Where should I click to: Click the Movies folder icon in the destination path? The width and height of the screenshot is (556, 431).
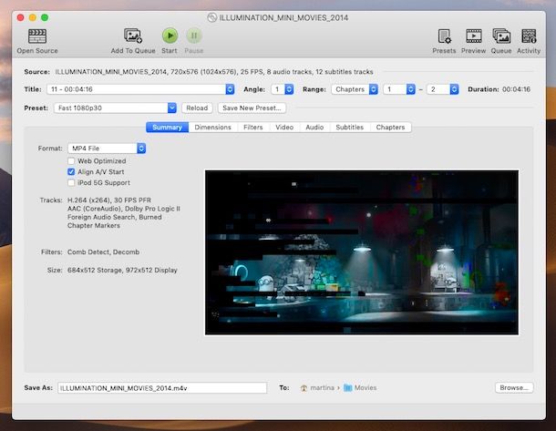pos(348,388)
